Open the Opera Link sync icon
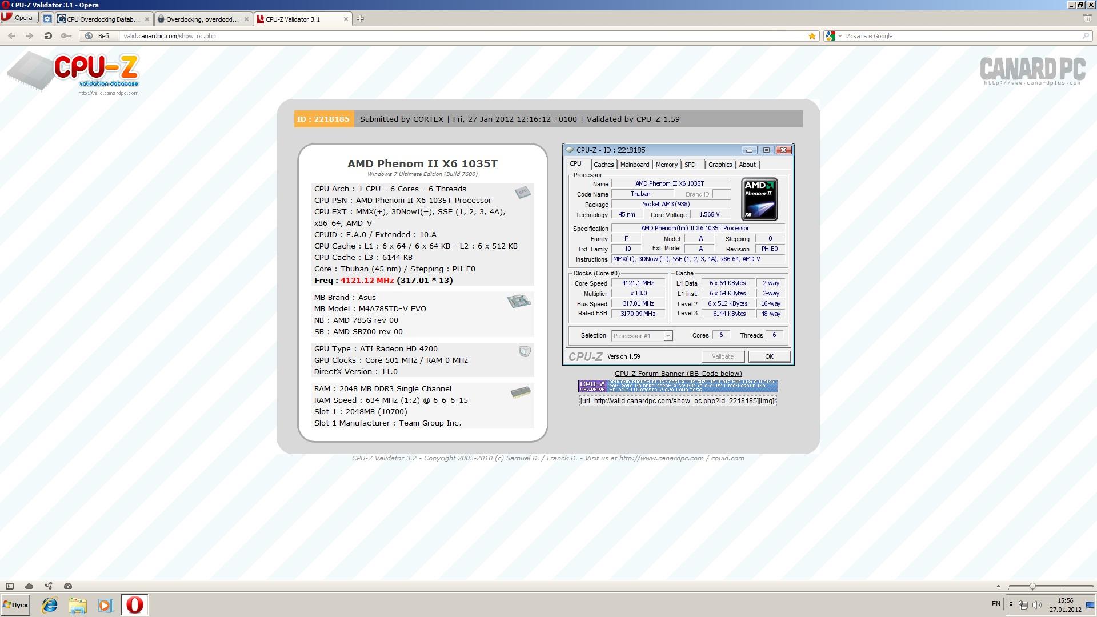 pyautogui.click(x=49, y=586)
